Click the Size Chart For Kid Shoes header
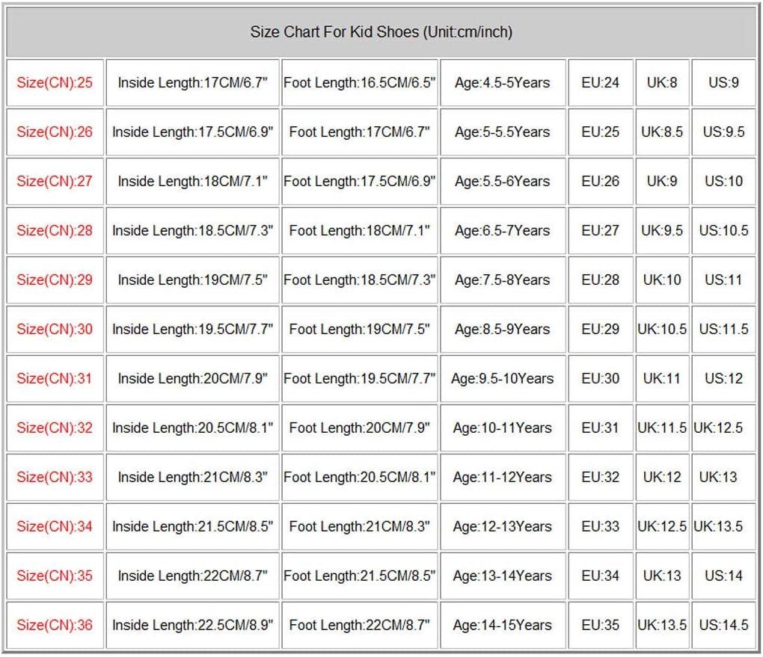 381,32
